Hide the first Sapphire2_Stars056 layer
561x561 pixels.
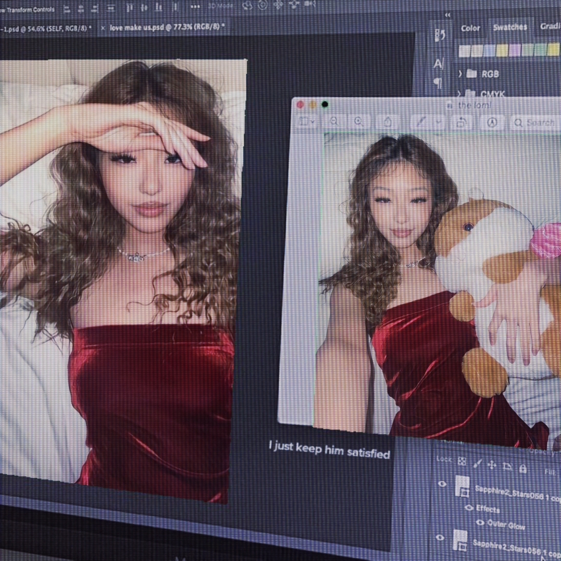click(x=442, y=484)
